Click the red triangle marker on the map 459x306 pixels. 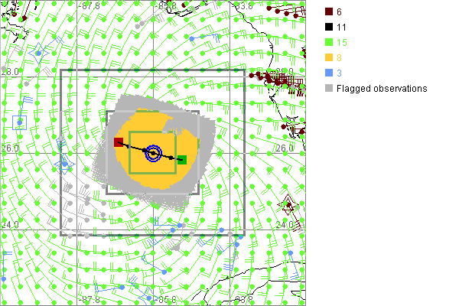[x=288, y=203]
